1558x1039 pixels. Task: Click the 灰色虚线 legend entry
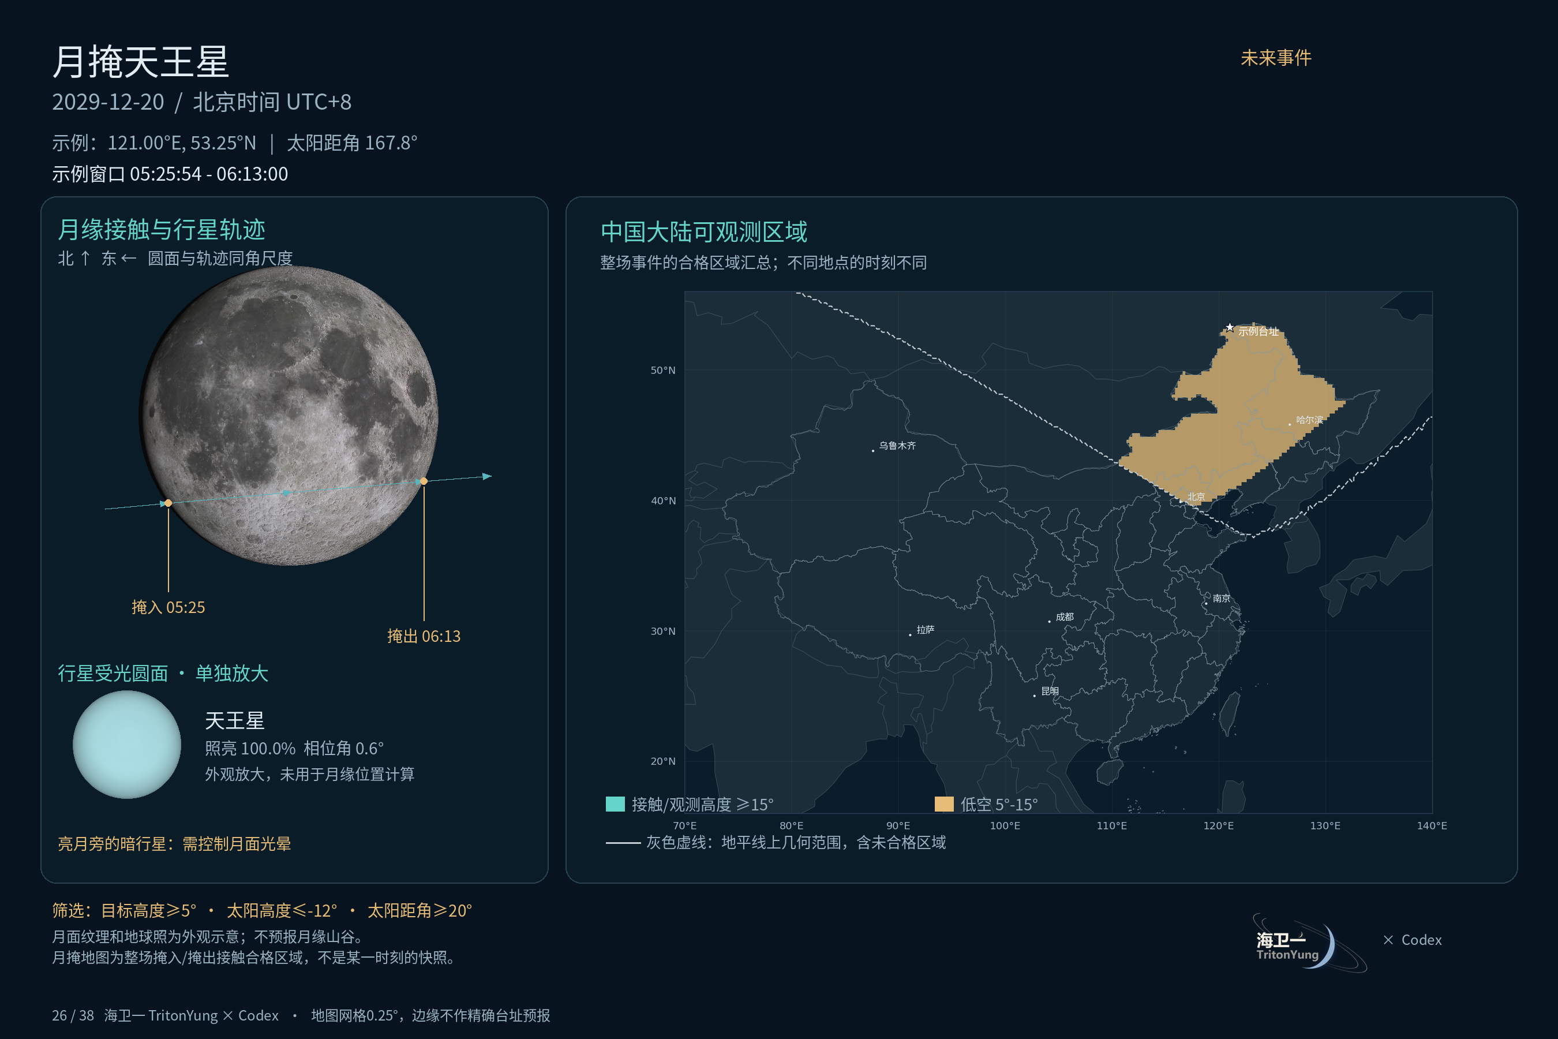[x=776, y=842]
